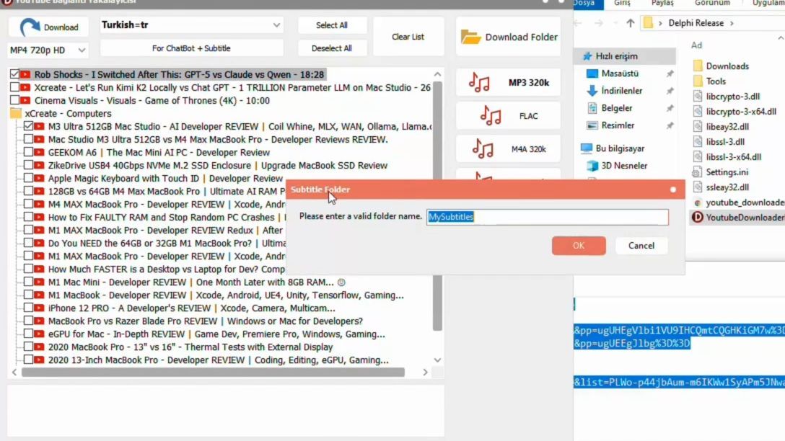Click the Select All button
The width and height of the screenshot is (785, 441).
point(332,25)
